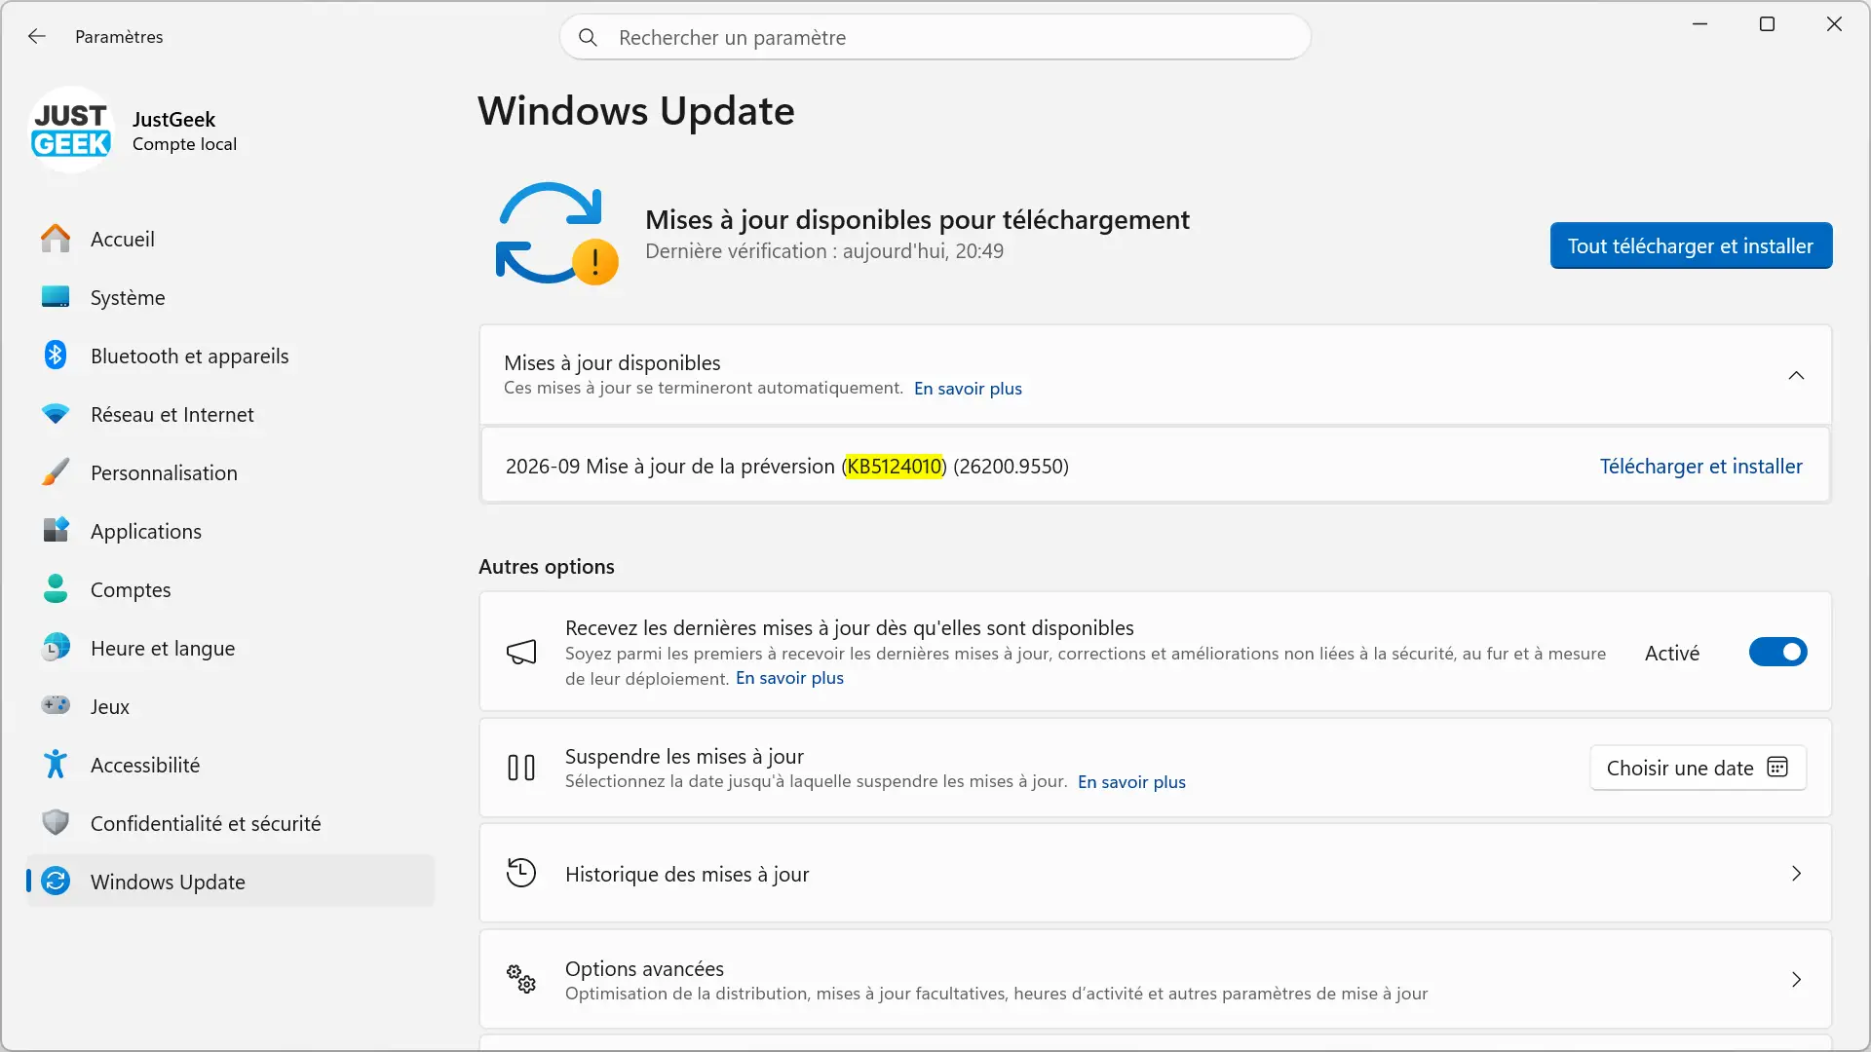
Task: Click the Système monitor icon
Action: [56, 297]
